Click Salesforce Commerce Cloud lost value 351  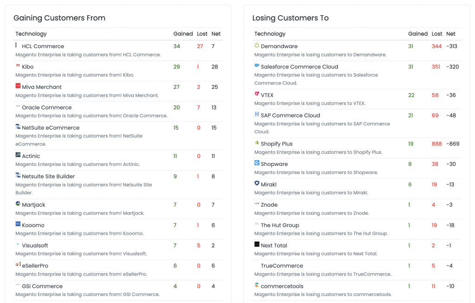(436, 67)
